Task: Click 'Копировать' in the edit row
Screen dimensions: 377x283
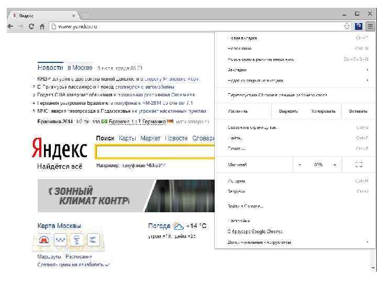Action: (323, 111)
